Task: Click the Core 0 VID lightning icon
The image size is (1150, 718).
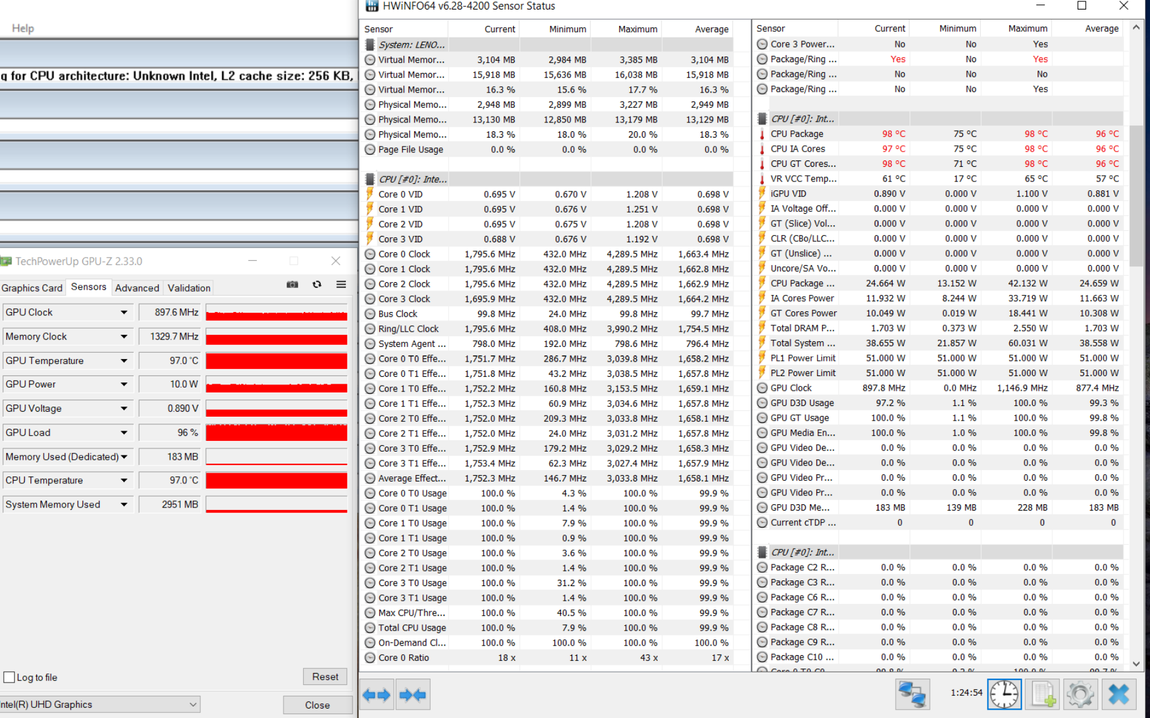Action: click(x=370, y=194)
